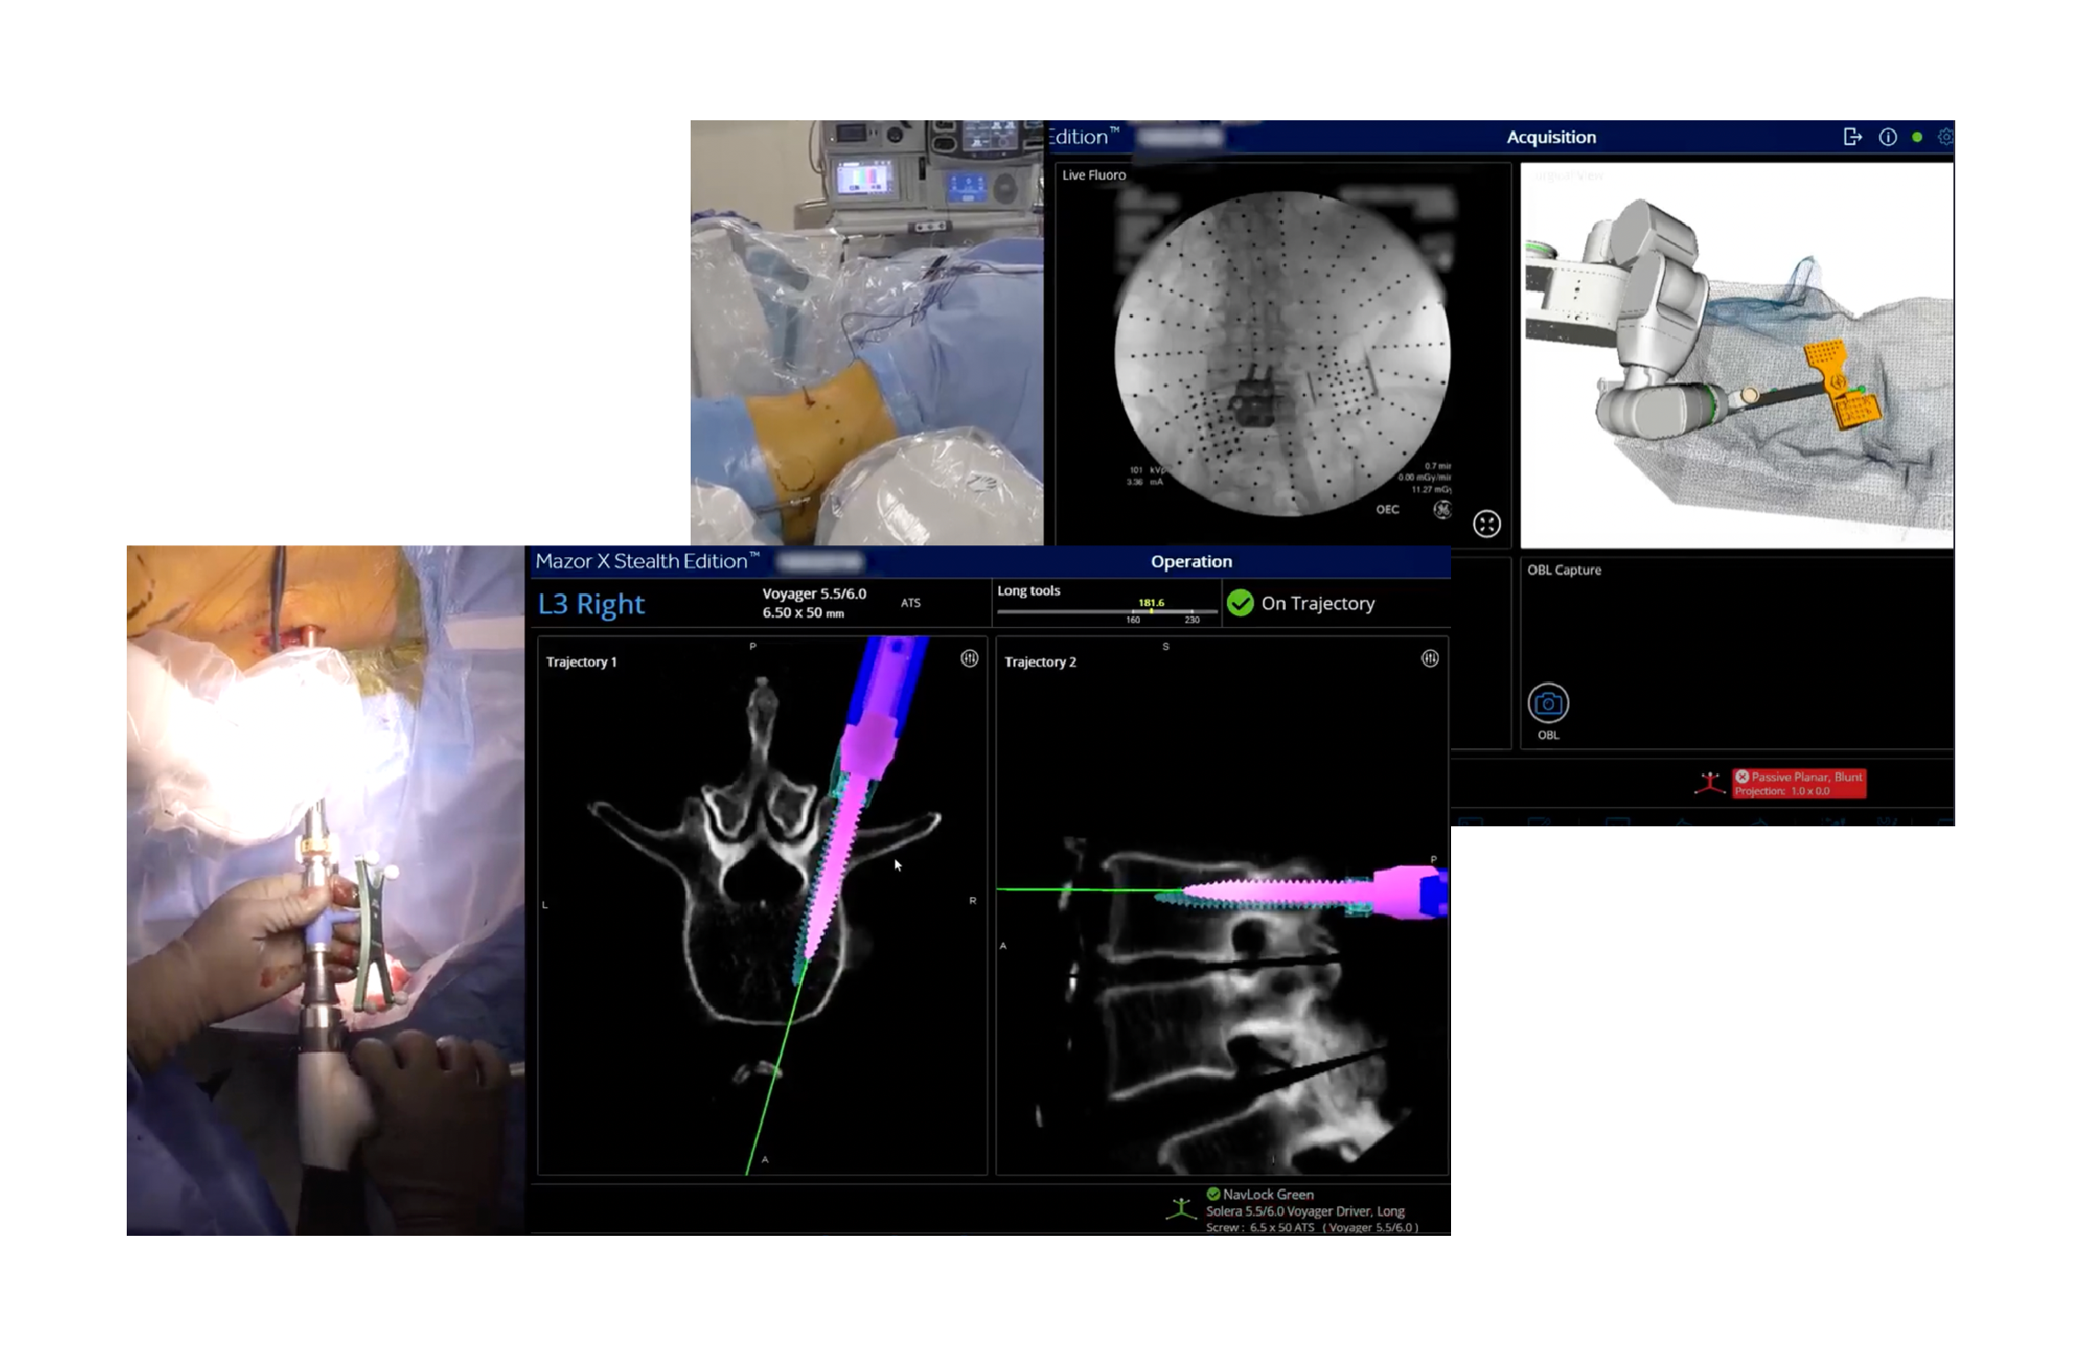The width and height of the screenshot is (2082, 1357).
Task: Click the green NavLock tracker figure icon
Action: pos(1181,1207)
